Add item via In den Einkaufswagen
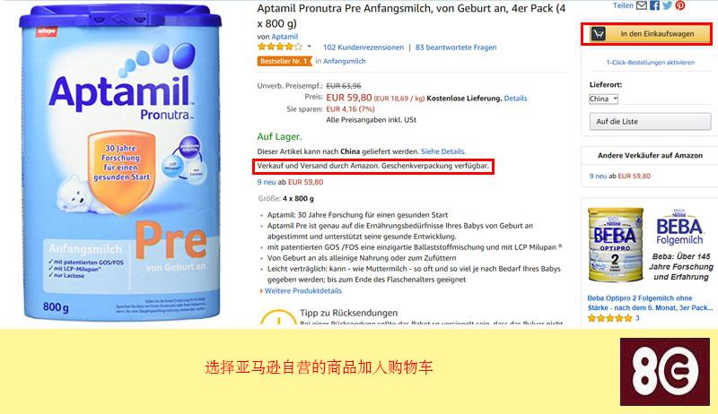The height and width of the screenshot is (414, 718). (x=646, y=34)
